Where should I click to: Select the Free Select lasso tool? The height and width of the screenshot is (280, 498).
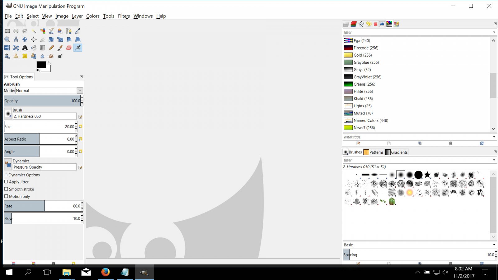coord(25,31)
